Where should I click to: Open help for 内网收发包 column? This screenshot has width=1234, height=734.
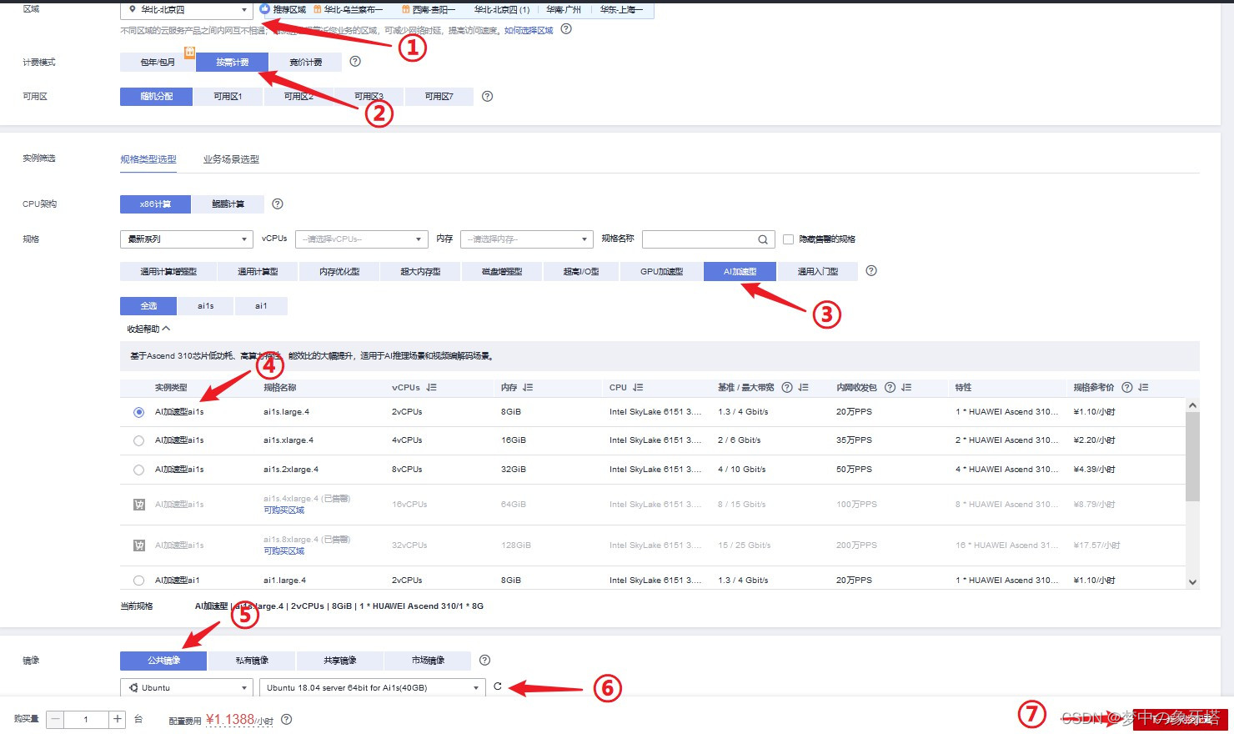[x=890, y=387]
